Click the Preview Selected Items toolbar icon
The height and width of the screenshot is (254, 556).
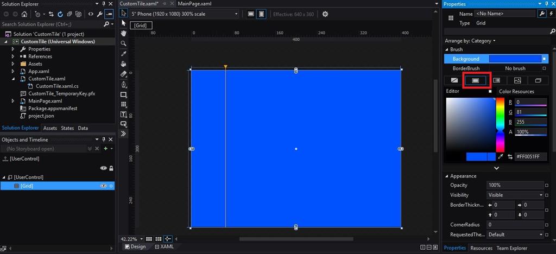(109, 15)
